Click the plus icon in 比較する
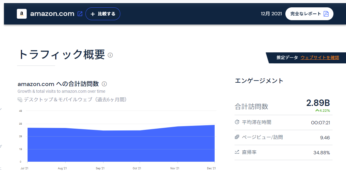This screenshot has width=346, height=173. coord(93,14)
